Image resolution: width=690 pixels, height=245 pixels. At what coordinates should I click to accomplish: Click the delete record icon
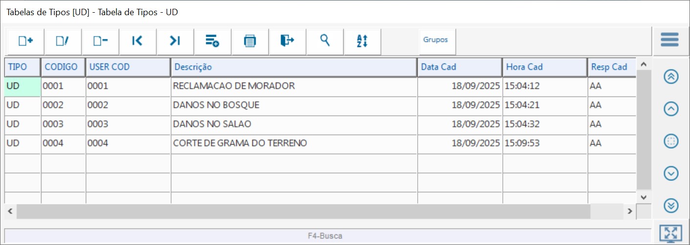100,41
